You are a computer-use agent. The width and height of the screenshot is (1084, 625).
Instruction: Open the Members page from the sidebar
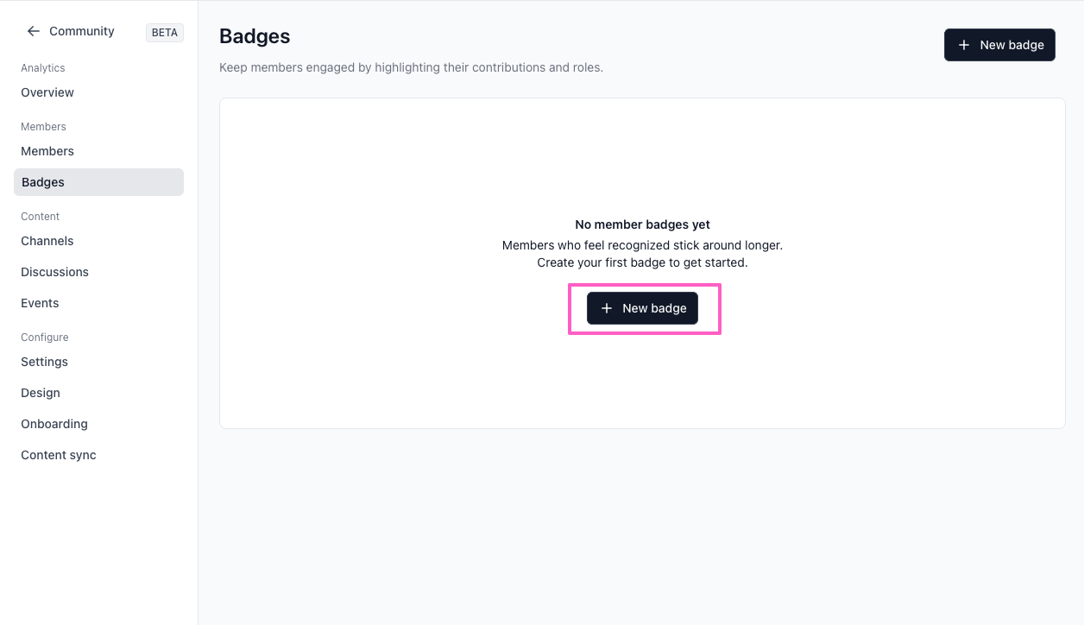pos(47,151)
